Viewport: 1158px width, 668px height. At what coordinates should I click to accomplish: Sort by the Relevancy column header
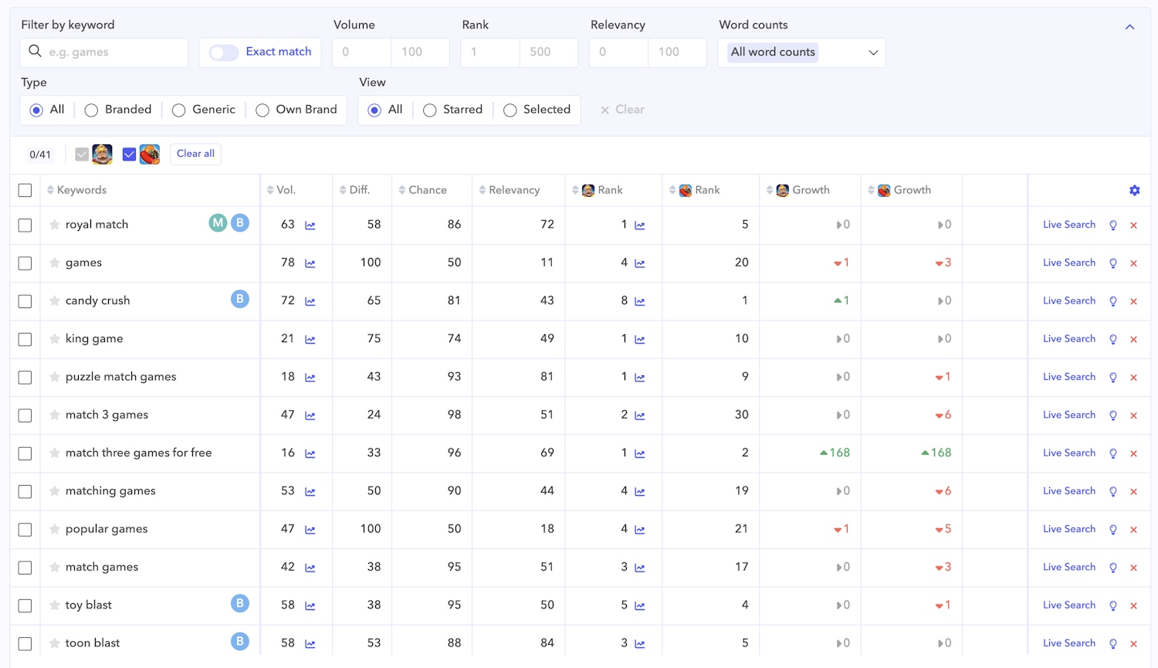pyautogui.click(x=510, y=190)
